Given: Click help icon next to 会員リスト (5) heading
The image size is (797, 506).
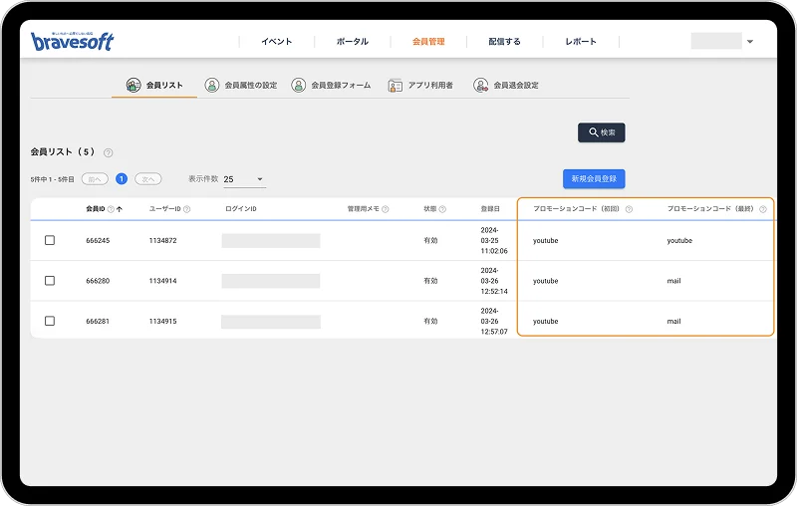Looking at the screenshot, I should [108, 152].
